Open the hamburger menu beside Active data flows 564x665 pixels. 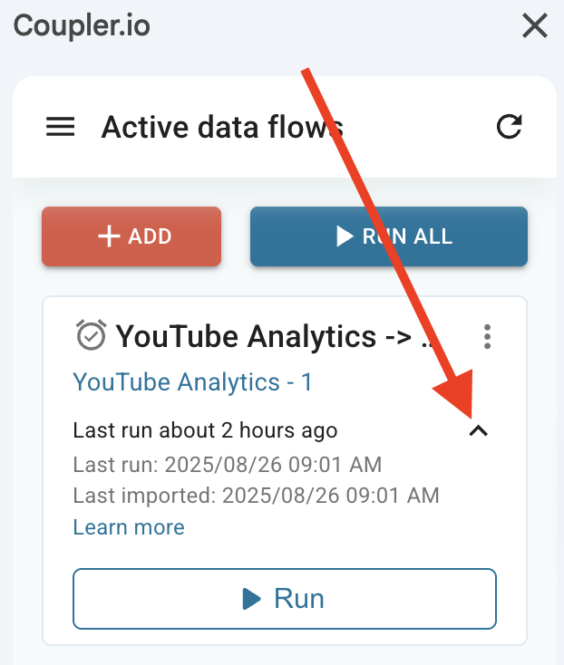(61, 128)
